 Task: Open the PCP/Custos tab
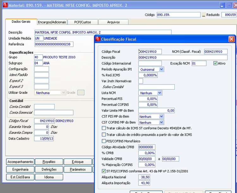pos(82,22)
